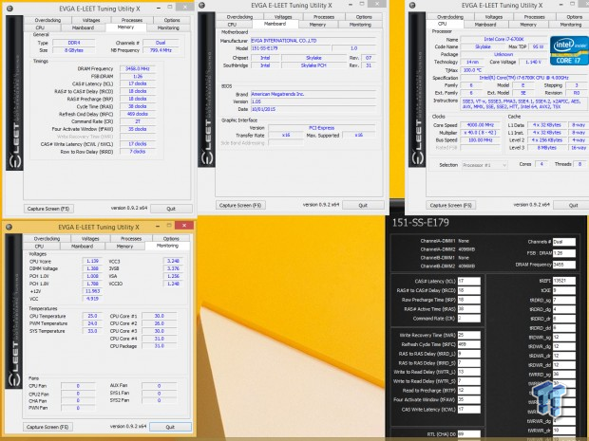Click the E-LEET logo icon in the Monitoring window's title bar
This screenshot has width=589, height=441.
click(x=9, y=227)
